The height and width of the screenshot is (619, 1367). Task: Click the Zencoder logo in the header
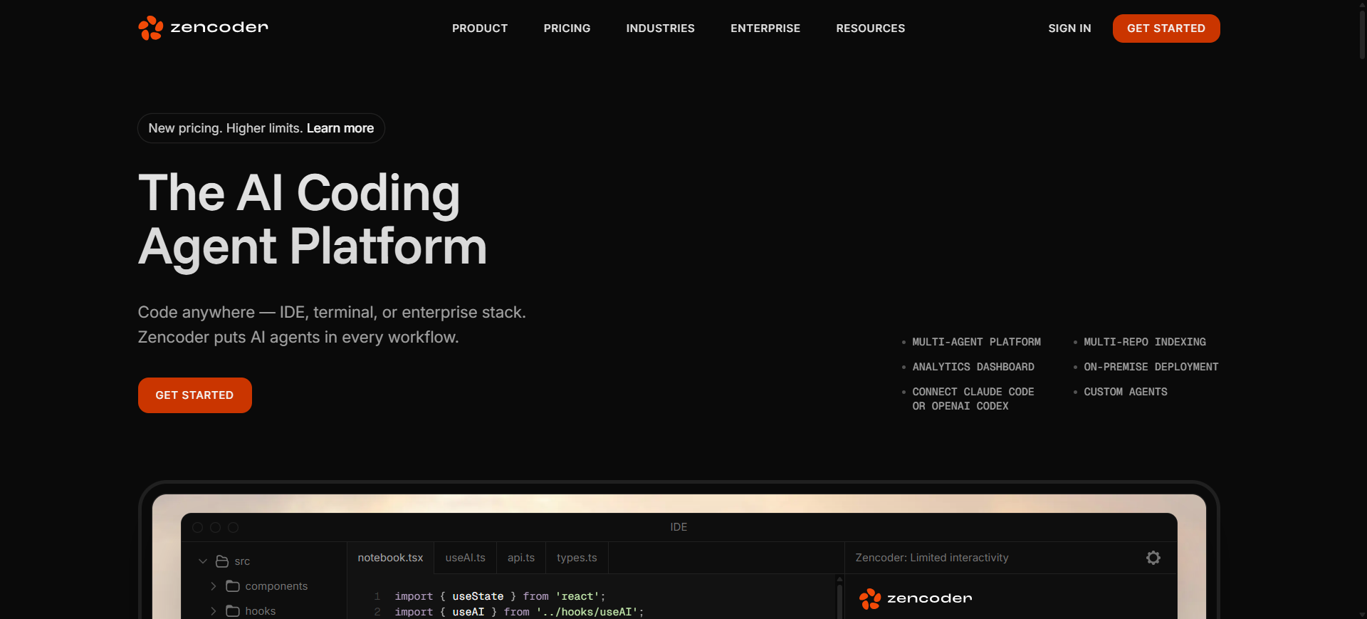[203, 28]
